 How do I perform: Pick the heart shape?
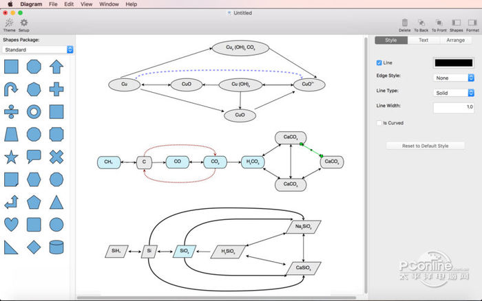click(11, 225)
